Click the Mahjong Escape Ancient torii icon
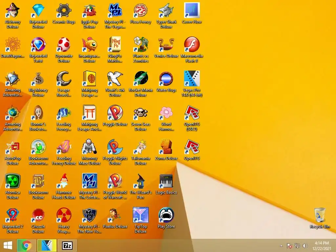This screenshot has height=252, width=336. (x=89, y=113)
